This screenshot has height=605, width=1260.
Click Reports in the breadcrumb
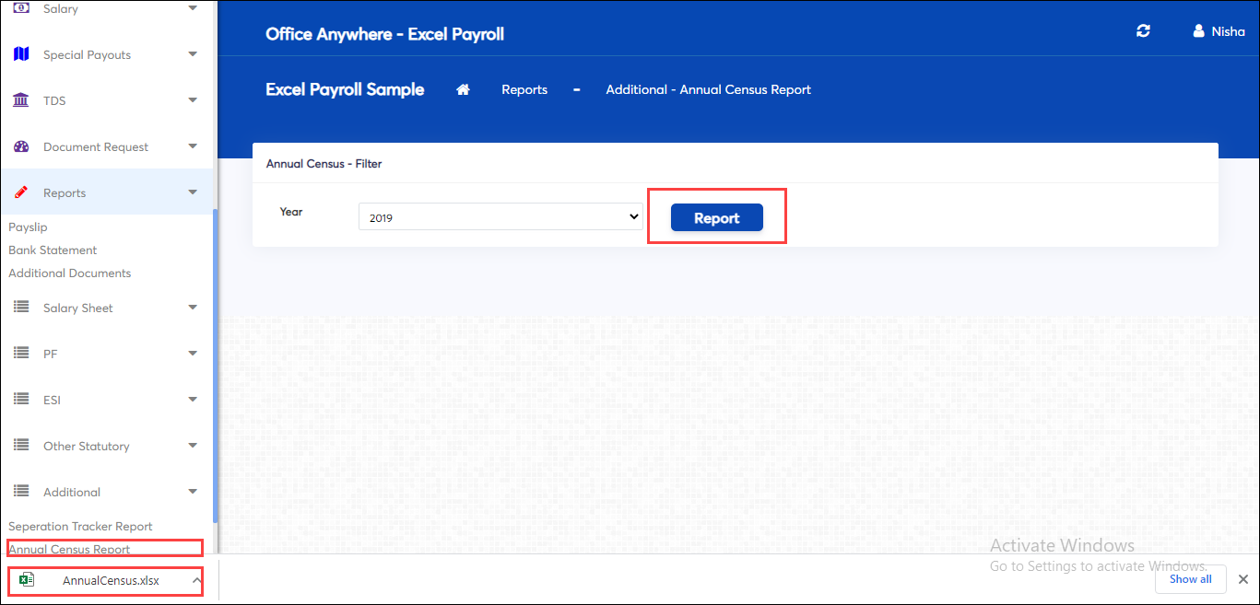(x=524, y=89)
